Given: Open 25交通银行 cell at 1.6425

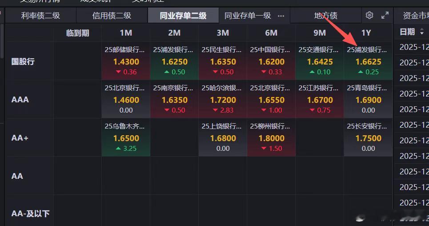Looking at the screenshot, I should click(x=320, y=61).
